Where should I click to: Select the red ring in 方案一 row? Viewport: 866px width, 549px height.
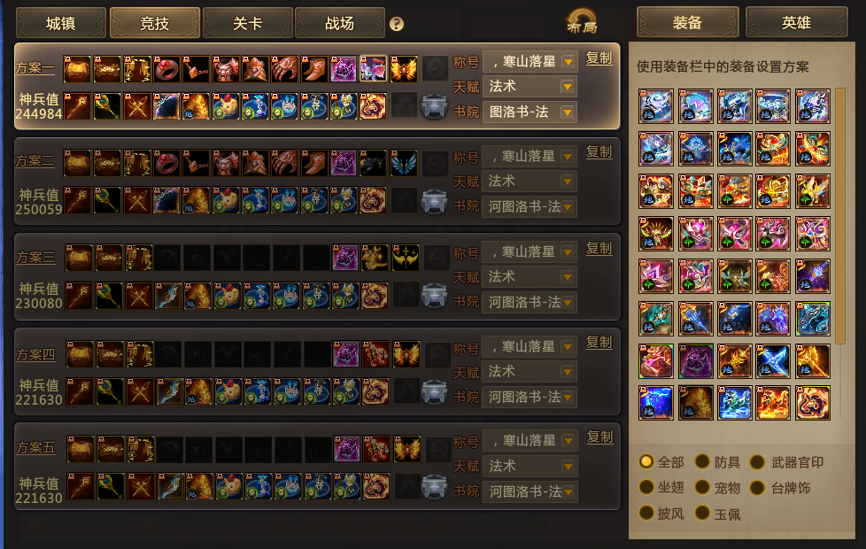(166, 69)
